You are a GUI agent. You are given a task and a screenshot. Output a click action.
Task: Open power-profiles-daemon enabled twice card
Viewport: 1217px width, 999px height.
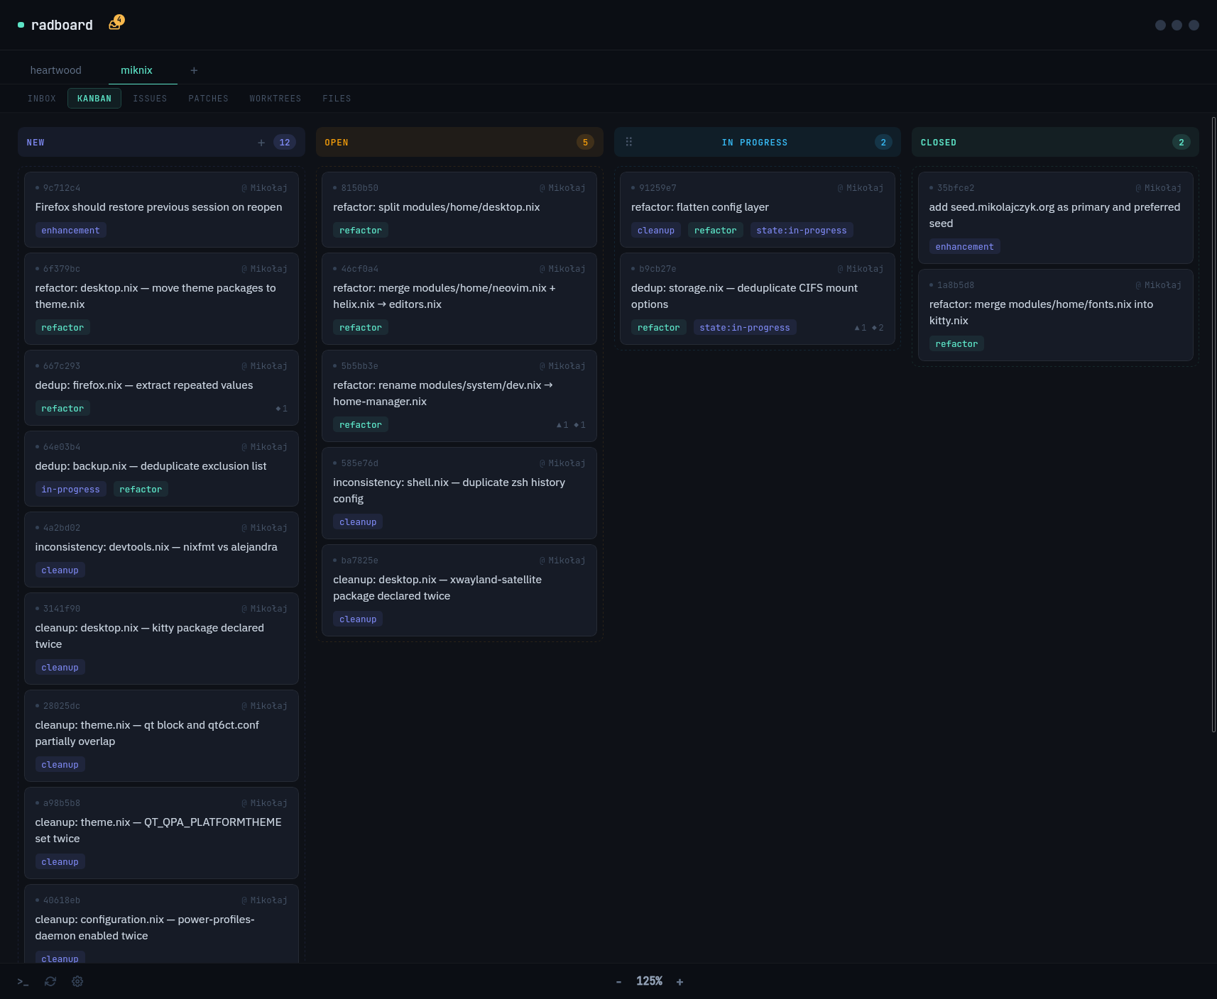pyautogui.click(x=161, y=923)
